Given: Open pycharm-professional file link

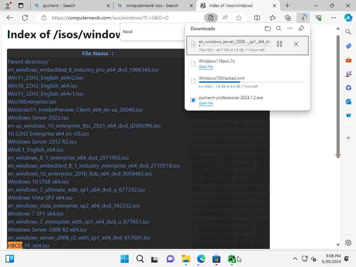Looking at the screenshot, I should 206,103.
